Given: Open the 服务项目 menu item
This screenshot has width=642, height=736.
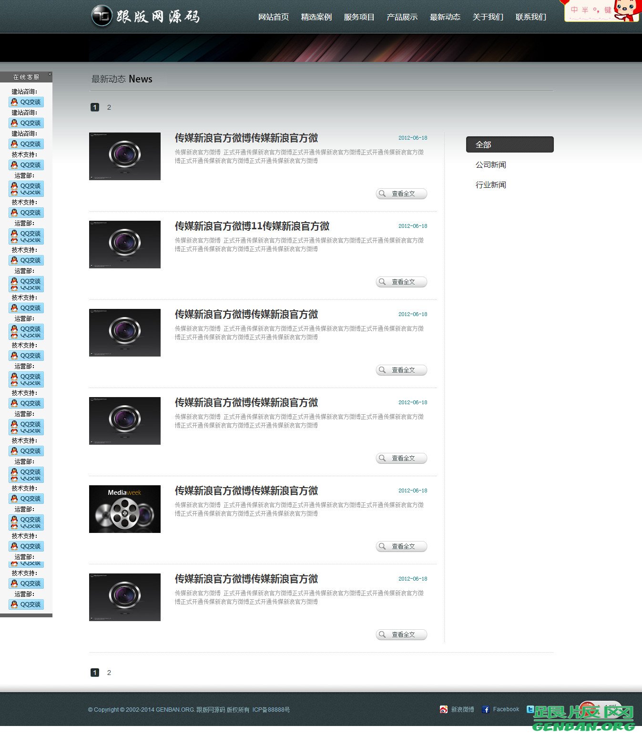Looking at the screenshot, I should (359, 17).
